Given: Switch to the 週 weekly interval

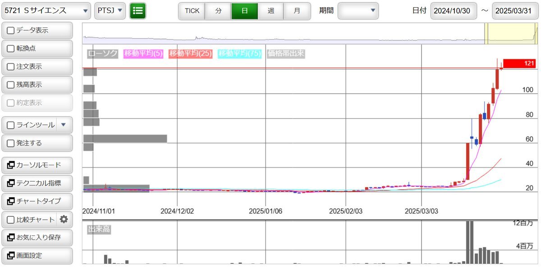Looking at the screenshot, I should tap(270, 11).
